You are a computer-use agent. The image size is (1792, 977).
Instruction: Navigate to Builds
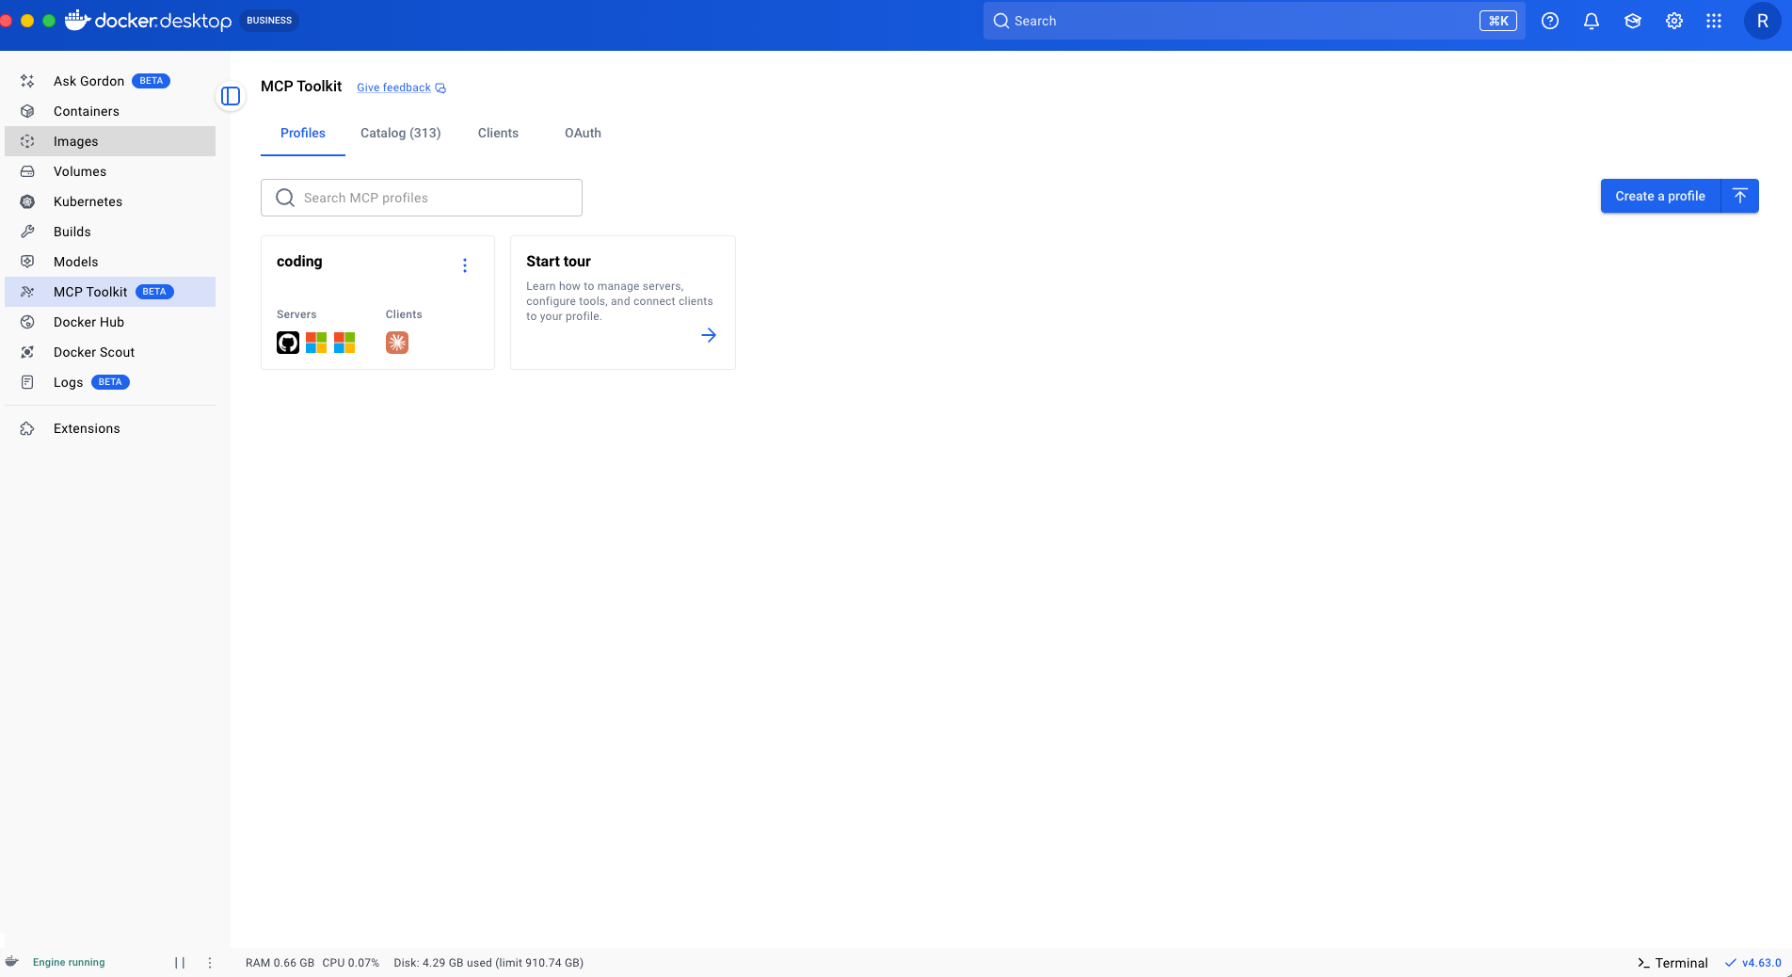tap(110, 232)
